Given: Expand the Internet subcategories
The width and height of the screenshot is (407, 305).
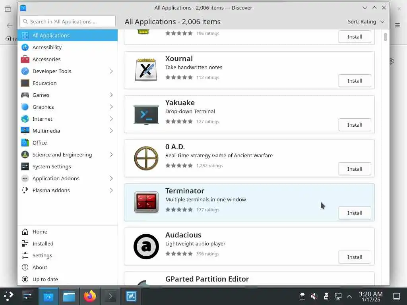Looking at the screenshot, I should pos(111,119).
